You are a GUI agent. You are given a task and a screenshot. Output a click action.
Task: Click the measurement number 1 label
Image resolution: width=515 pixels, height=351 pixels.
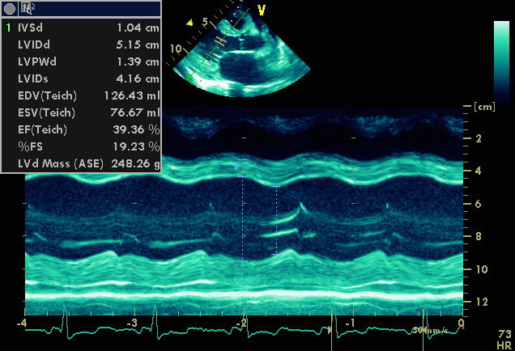click(x=9, y=27)
